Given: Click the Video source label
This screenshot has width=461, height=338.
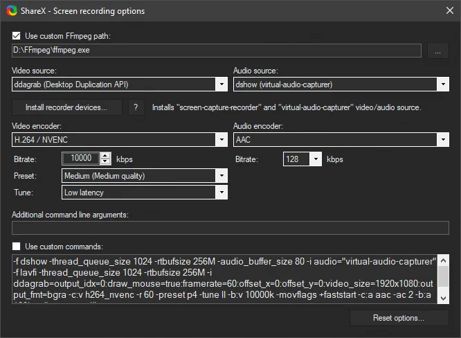Looking at the screenshot, I should [x=34, y=71].
